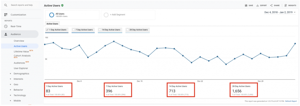The height and width of the screenshot is (106, 300).
Task: Click the Dec 22 axis label
Action: pyautogui.click(x=200, y=81)
